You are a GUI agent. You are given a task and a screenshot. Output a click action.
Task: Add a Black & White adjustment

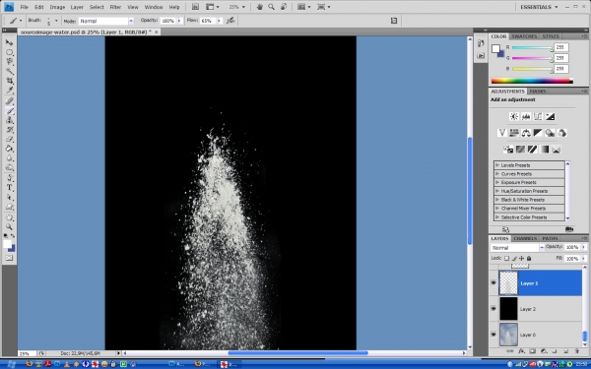[x=538, y=133]
